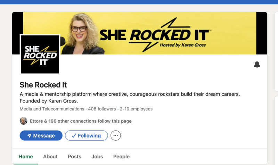Click the 2-10 employees link
Screen dimensions: 278x165
[x=136, y=109]
